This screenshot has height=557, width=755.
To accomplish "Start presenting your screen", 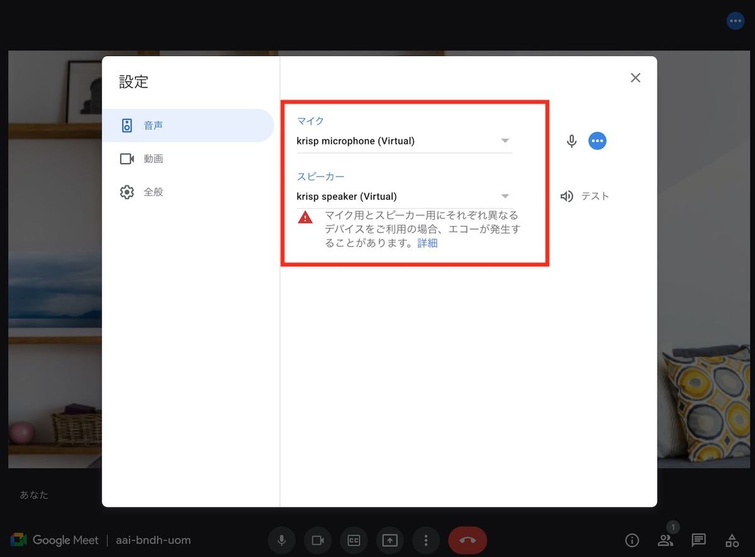I will click(389, 540).
